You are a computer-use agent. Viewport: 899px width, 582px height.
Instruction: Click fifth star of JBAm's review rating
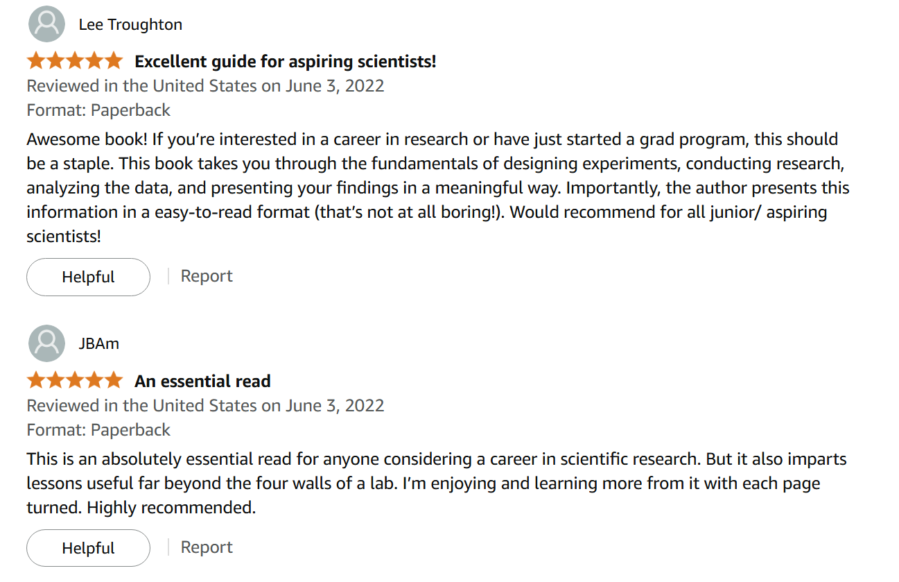pyautogui.click(x=113, y=381)
